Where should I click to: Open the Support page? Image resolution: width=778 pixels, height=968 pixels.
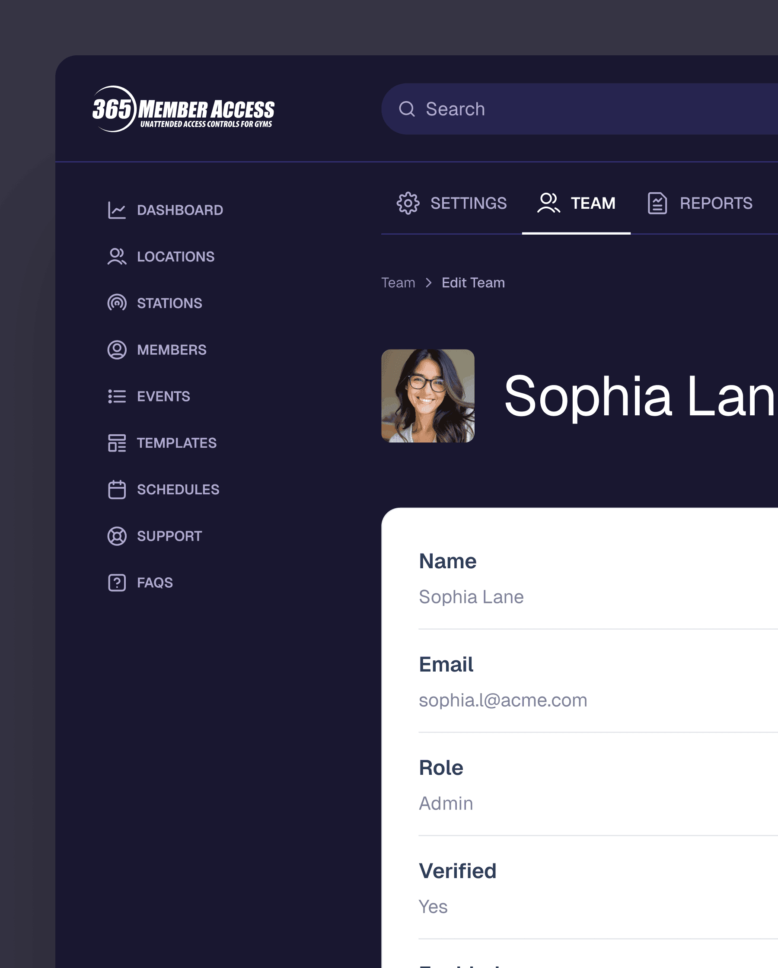tap(155, 536)
